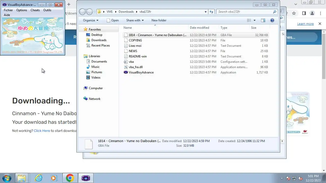This screenshot has height=183, width=326.
Task: Click the volume icon in system tray
Action: pos(301,178)
